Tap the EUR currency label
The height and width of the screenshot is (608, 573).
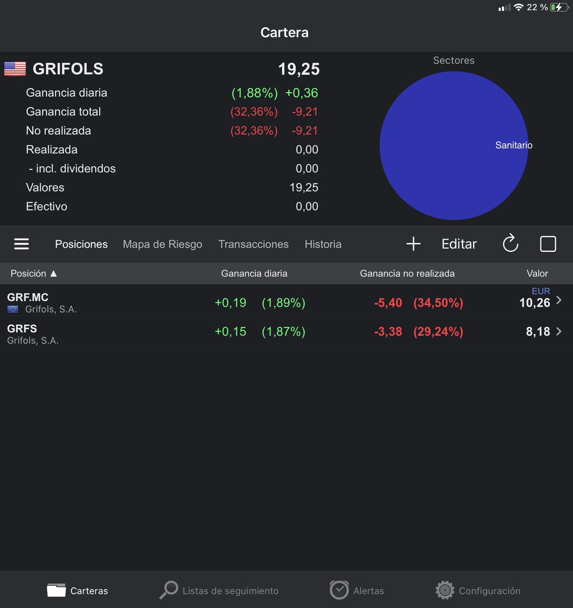[x=541, y=291]
